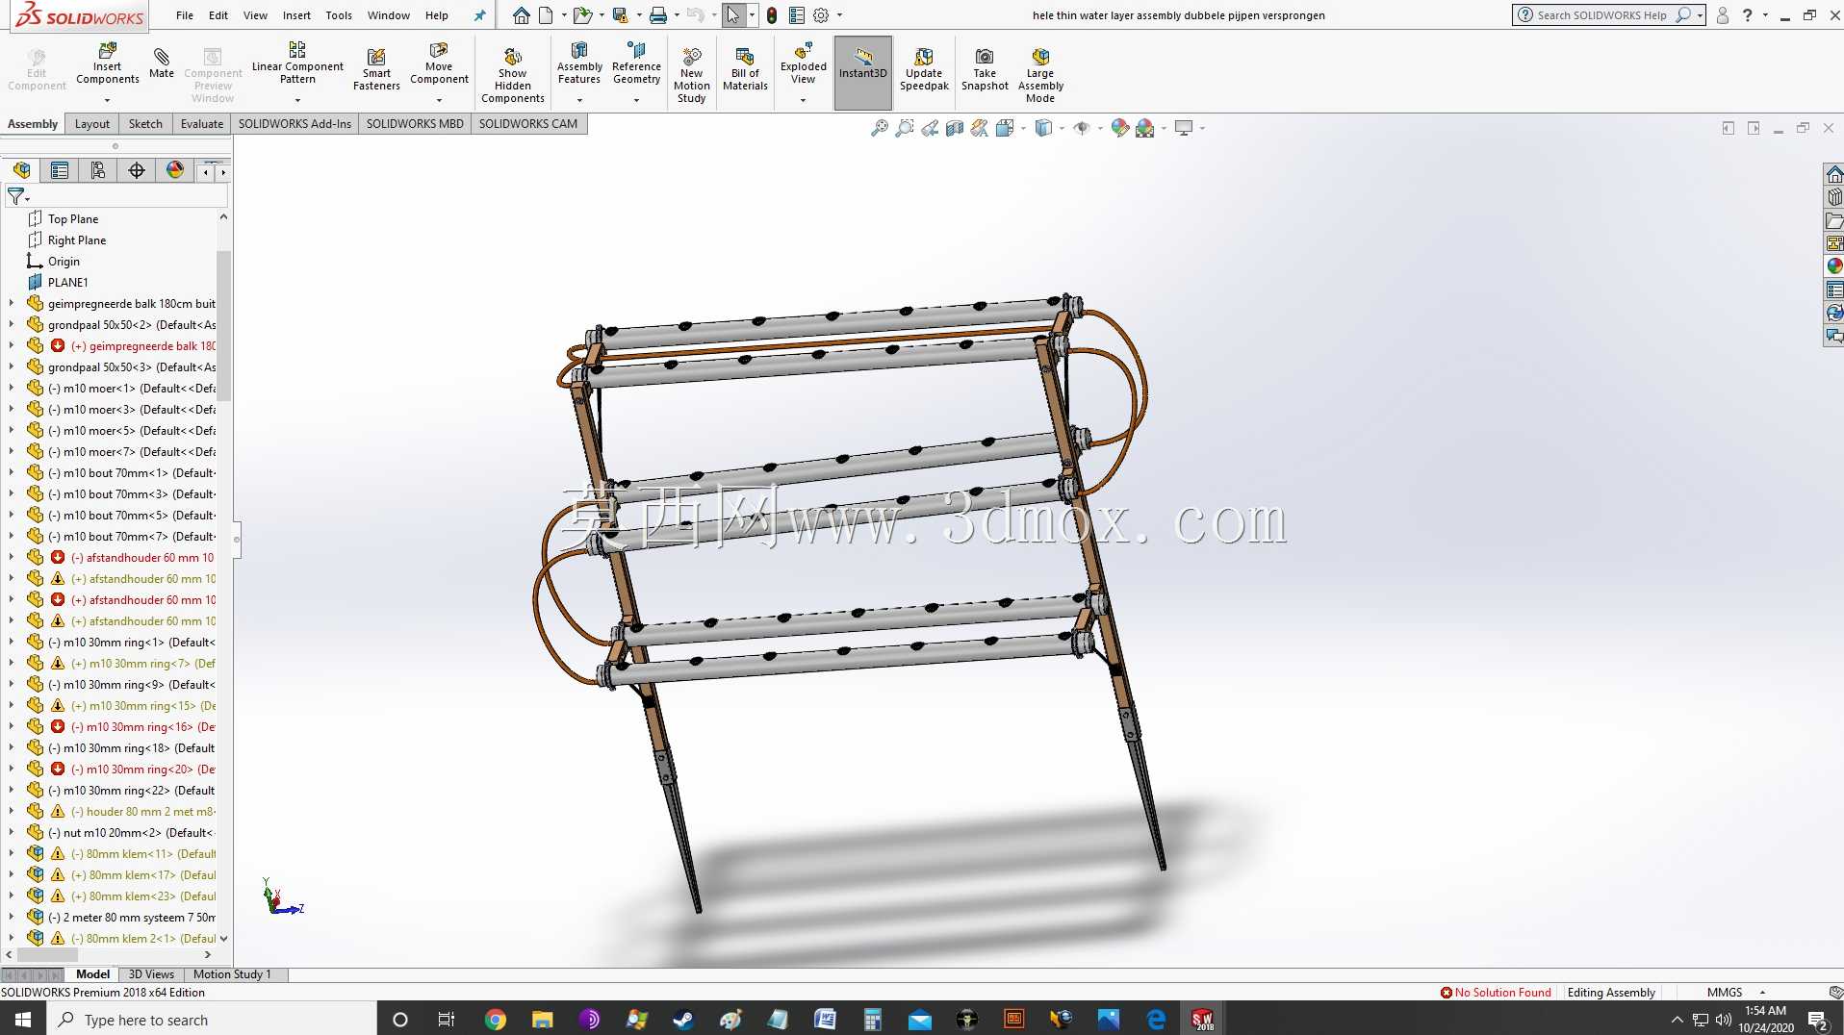Open Reference Geometry tool

pos(636,63)
